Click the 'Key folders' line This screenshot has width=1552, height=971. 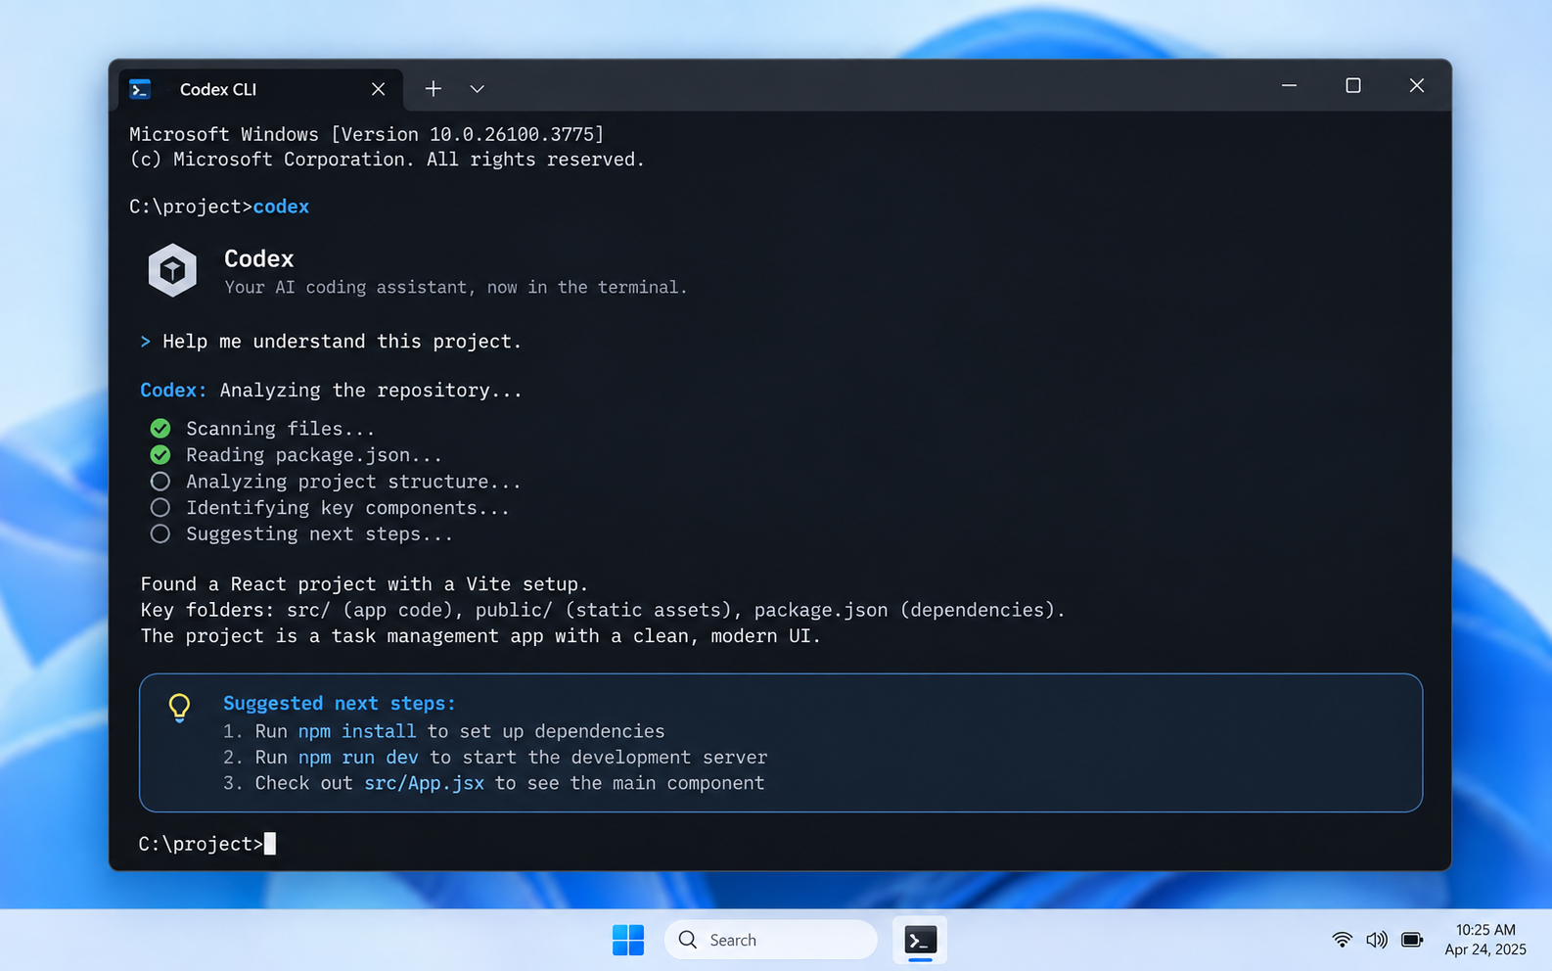click(603, 611)
